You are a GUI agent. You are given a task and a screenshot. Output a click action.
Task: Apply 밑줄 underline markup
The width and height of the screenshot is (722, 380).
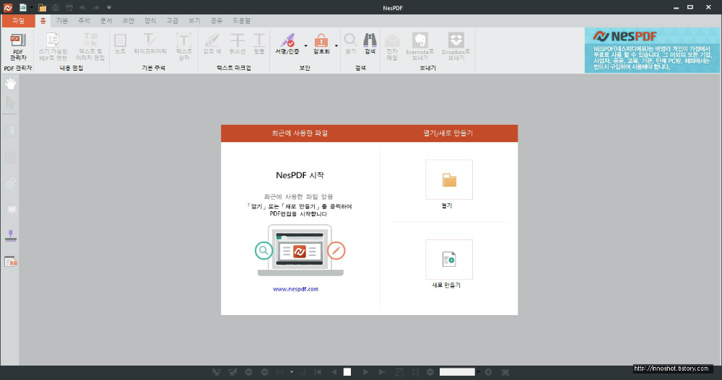259,44
